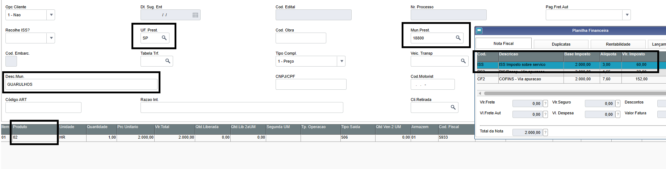Click the scroll-left arrow in tax grid
This screenshot has height=169, width=666.
[x=480, y=93]
